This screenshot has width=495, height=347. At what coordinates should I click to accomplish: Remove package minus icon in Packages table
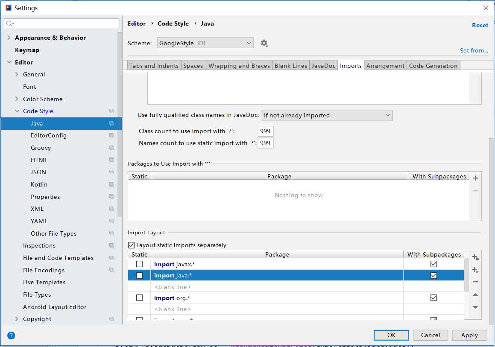click(475, 191)
